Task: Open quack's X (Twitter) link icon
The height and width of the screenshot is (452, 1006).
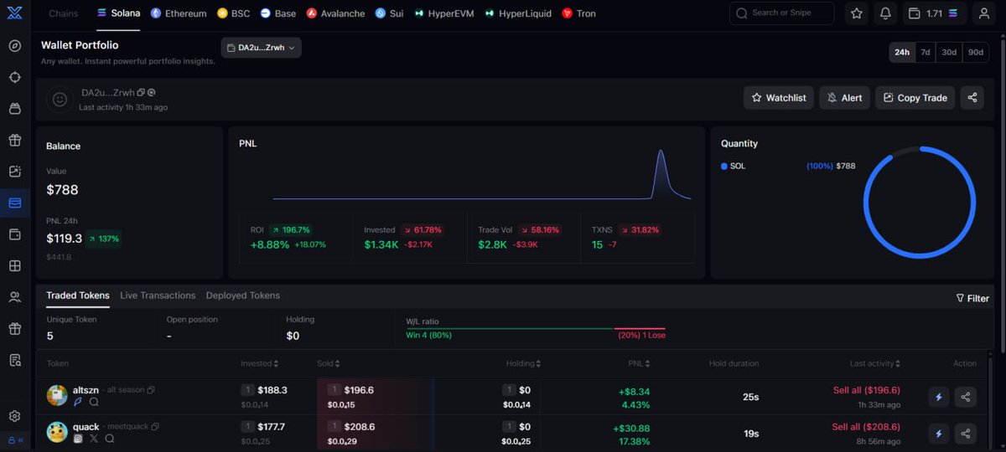Action: coord(94,439)
